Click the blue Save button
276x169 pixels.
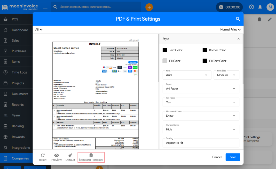pyautogui.click(x=233, y=157)
